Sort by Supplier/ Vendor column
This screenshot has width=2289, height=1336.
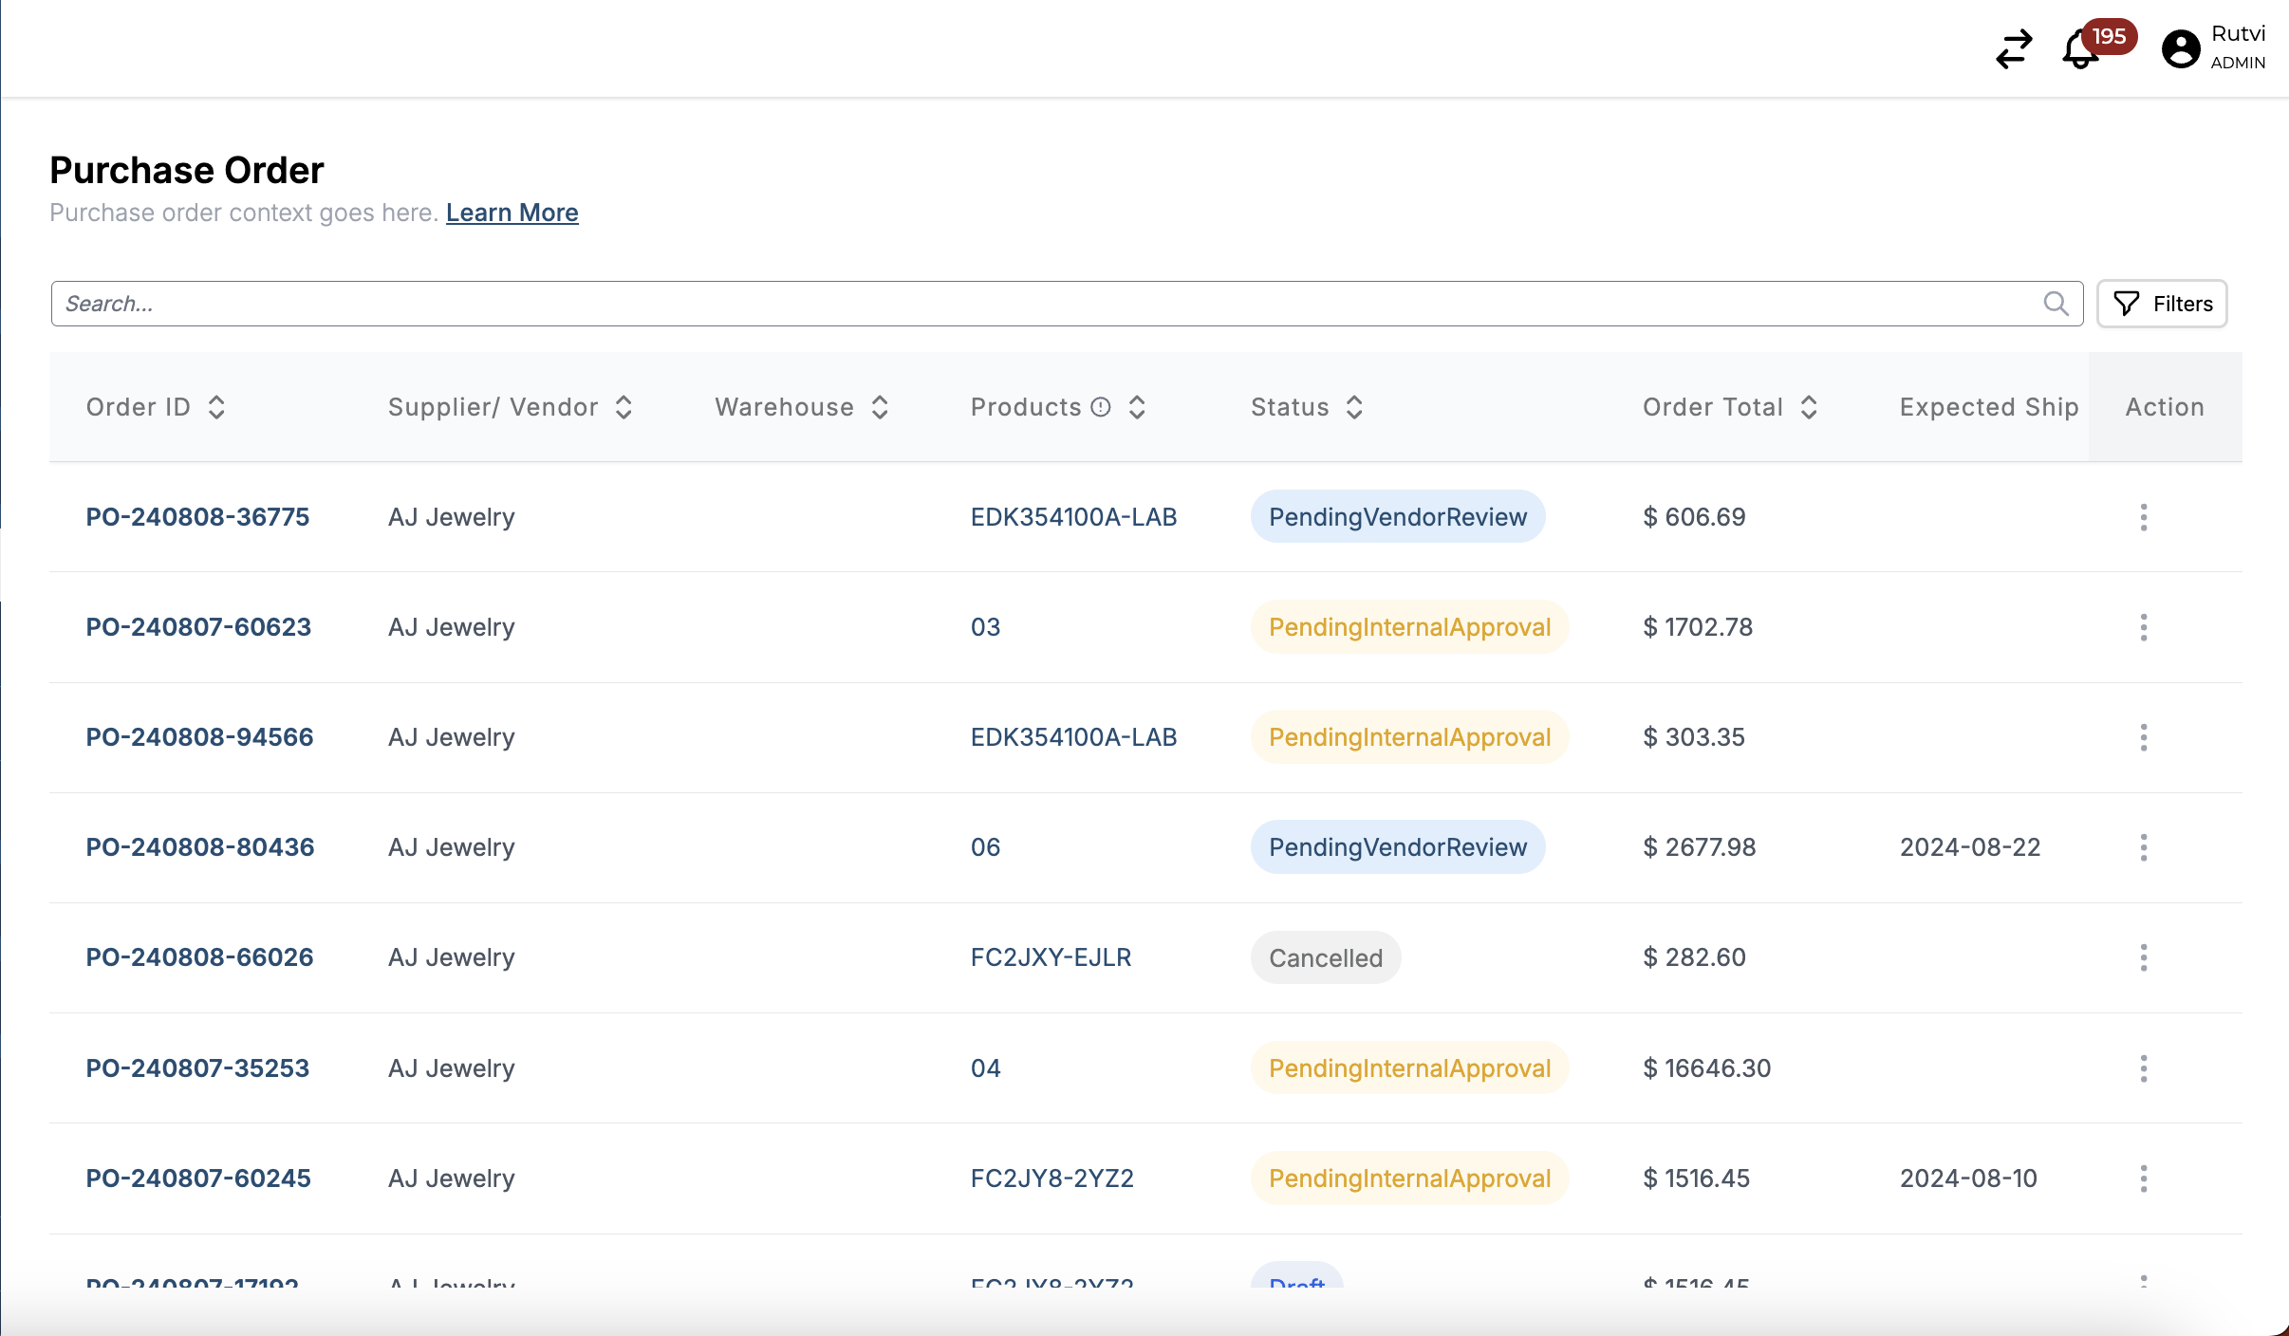[623, 407]
